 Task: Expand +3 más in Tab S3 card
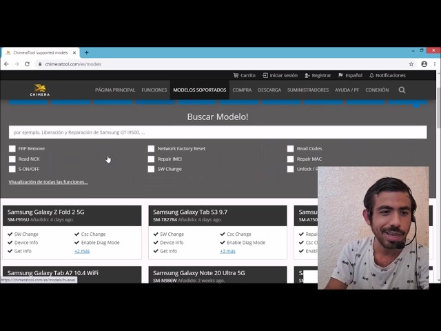coord(228,251)
